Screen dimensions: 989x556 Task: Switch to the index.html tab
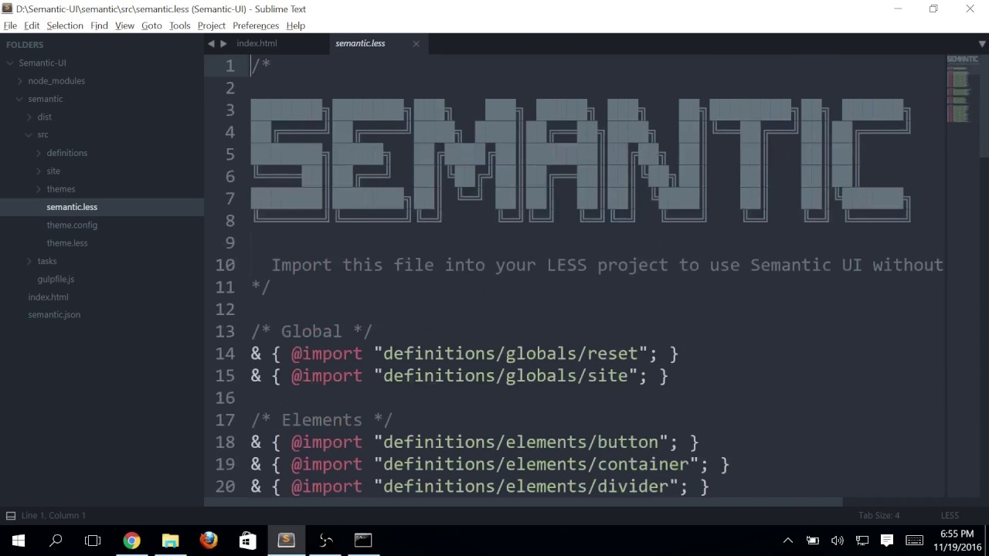tap(257, 43)
